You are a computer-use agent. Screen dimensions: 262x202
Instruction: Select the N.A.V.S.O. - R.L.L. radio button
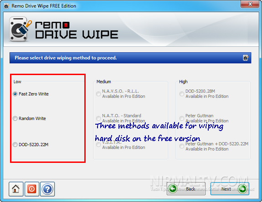tap(98, 94)
